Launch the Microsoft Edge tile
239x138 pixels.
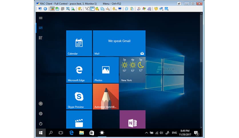click(79, 70)
